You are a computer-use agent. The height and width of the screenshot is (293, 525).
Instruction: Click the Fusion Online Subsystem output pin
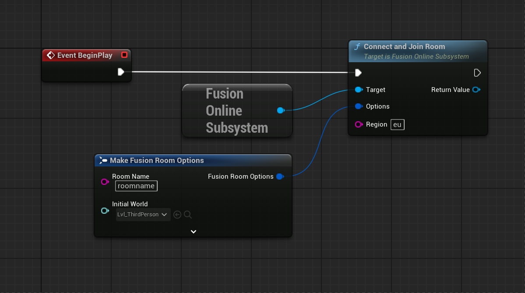point(281,110)
